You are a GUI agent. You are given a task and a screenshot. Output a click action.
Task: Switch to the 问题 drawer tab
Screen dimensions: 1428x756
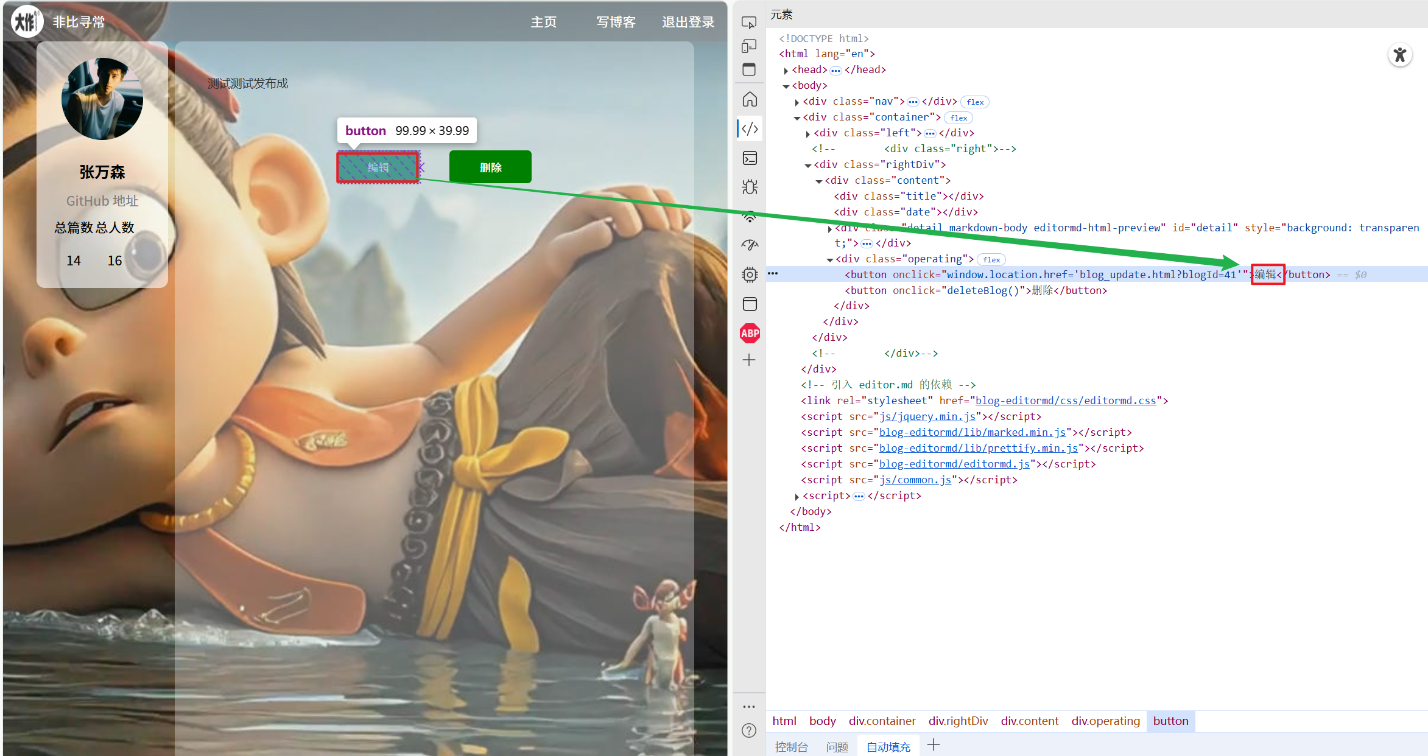[x=837, y=746]
